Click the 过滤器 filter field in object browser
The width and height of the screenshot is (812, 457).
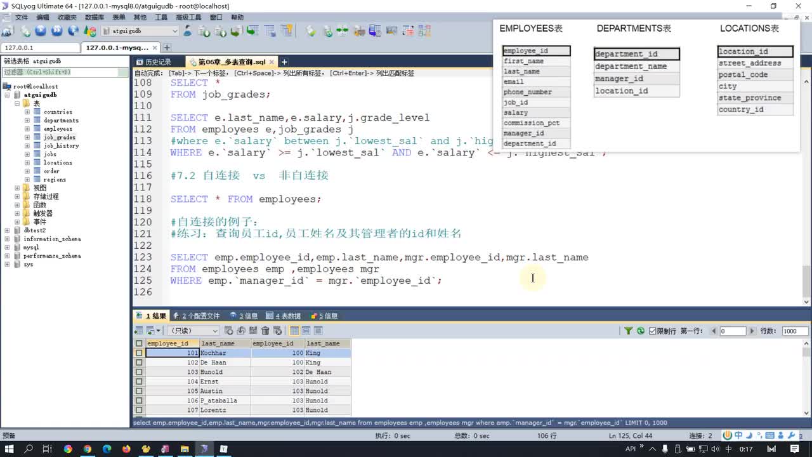[x=65, y=72]
